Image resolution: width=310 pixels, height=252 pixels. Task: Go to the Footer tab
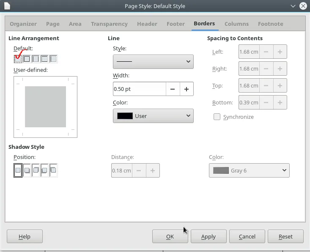tap(176, 24)
